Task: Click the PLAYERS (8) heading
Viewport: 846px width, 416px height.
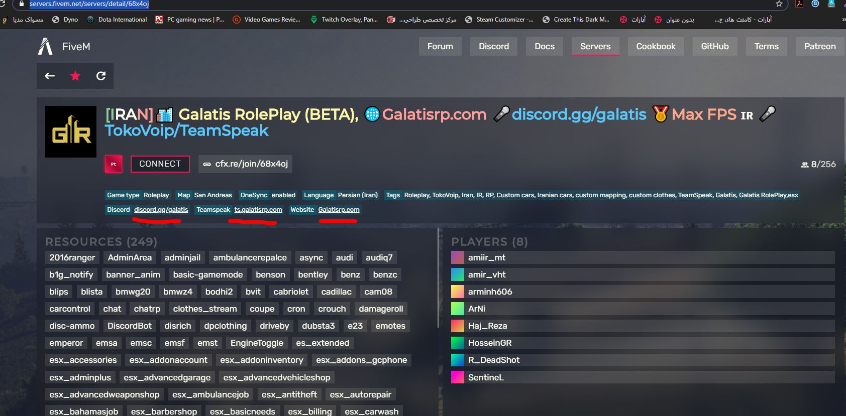Action: [489, 242]
